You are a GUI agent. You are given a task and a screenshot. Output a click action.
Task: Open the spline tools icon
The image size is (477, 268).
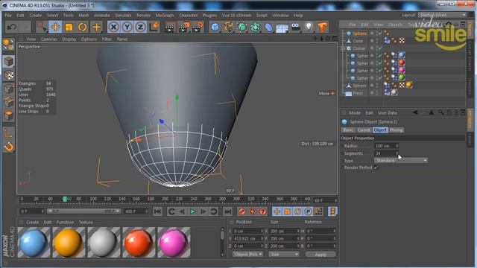pyautogui.click(x=228, y=27)
